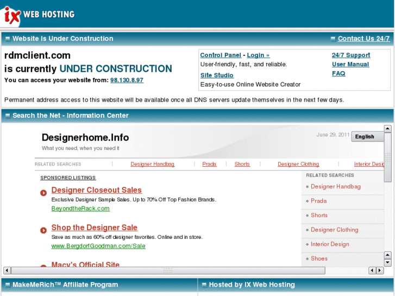Viewport: 395px width, 296px height.
Task: Click the Website Is Under Construction header icon
Action: coord(8,39)
